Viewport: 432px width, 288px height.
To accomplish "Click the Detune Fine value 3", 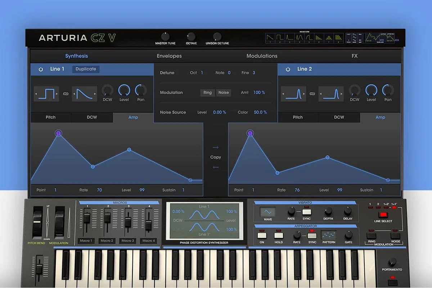I will pyautogui.click(x=254, y=73).
